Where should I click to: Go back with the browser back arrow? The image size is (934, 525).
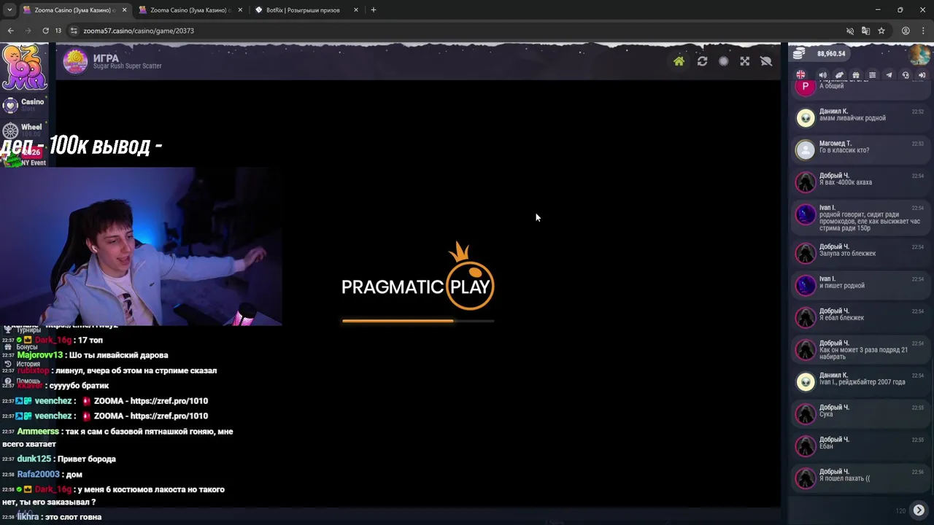coord(10,31)
